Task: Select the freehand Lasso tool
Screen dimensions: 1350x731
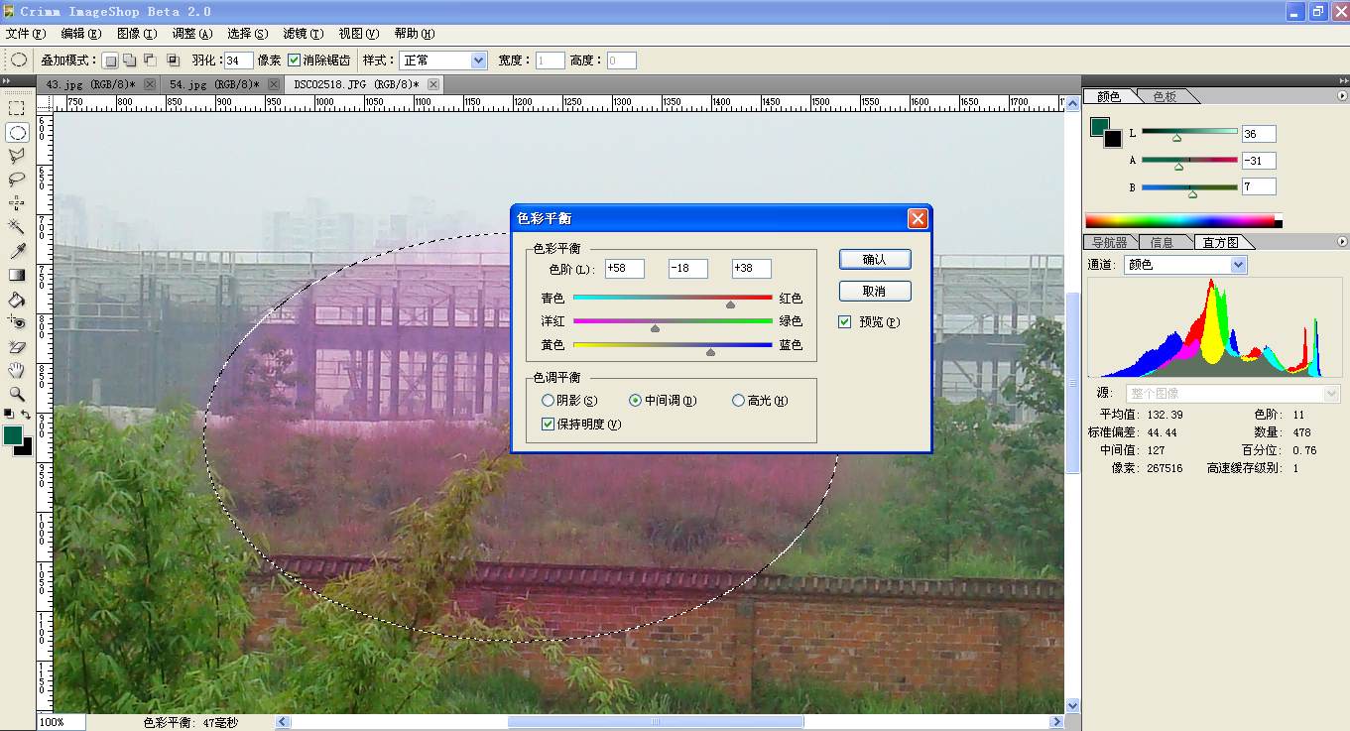Action: pyautogui.click(x=17, y=180)
